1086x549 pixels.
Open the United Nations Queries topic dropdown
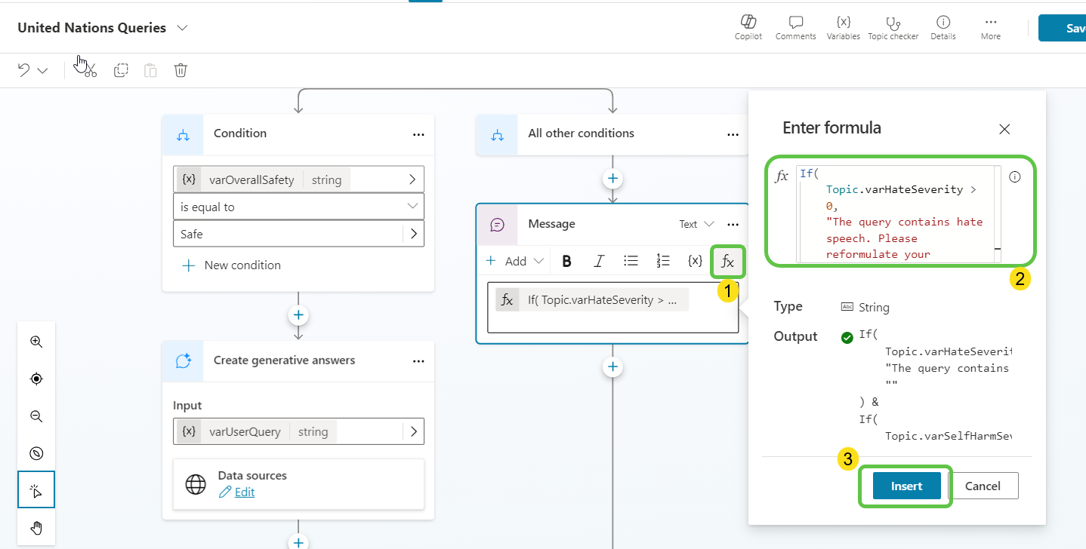coord(182,28)
